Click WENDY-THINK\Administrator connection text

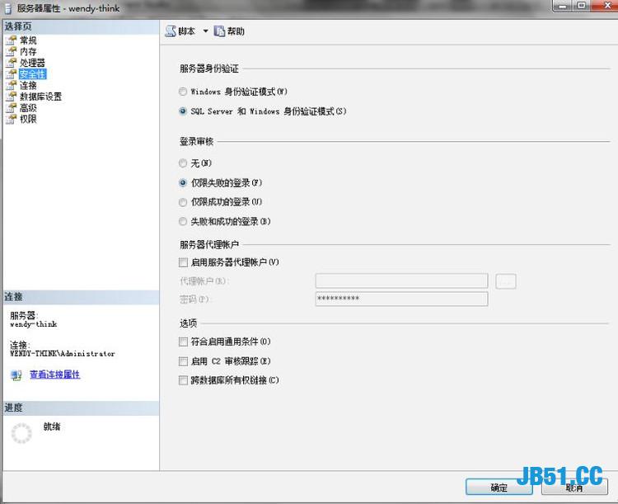(x=63, y=354)
